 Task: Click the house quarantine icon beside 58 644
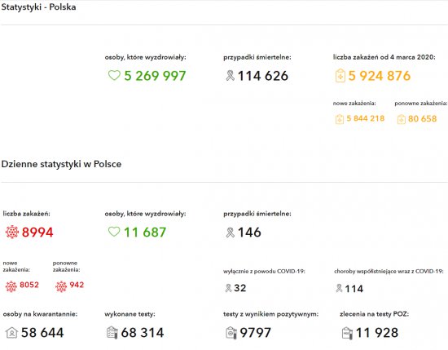11,333
